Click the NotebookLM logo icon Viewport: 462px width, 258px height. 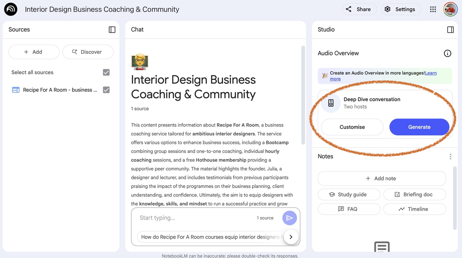[11, 9]
